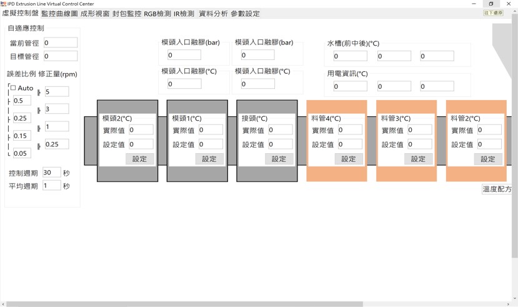This screenshot has width=518, height=307.
Task: Focus 料管2 實際值 field
Action: point(490,130)
